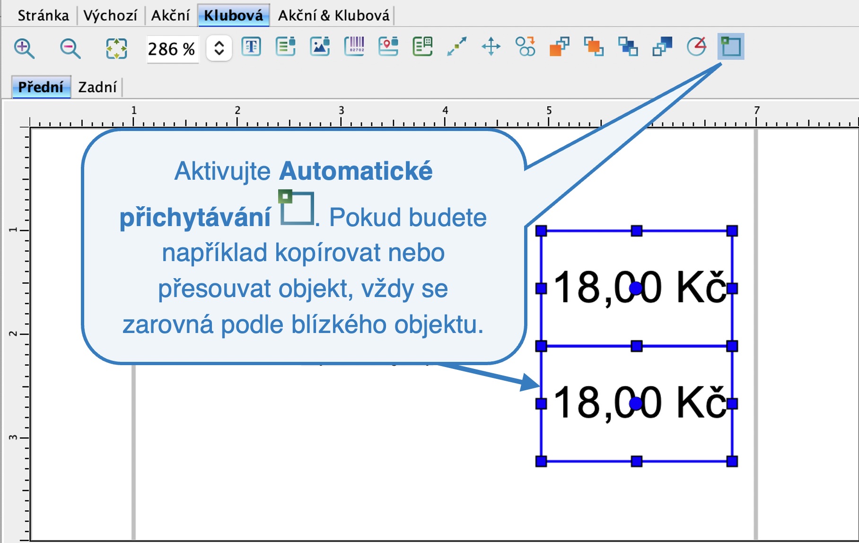Viewport: 859px width, 543px height.
Task: Open the Stránka tab
Action: (43, 16)
